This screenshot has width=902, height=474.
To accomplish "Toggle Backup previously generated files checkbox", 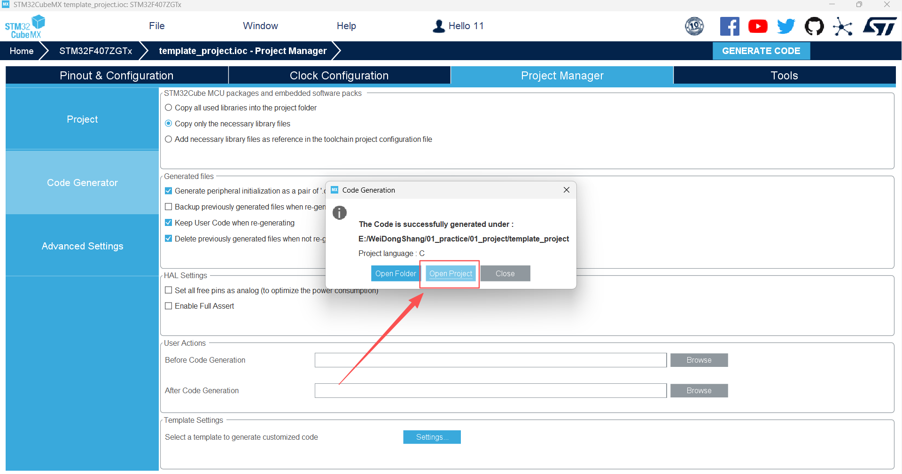I will [169, 207].
